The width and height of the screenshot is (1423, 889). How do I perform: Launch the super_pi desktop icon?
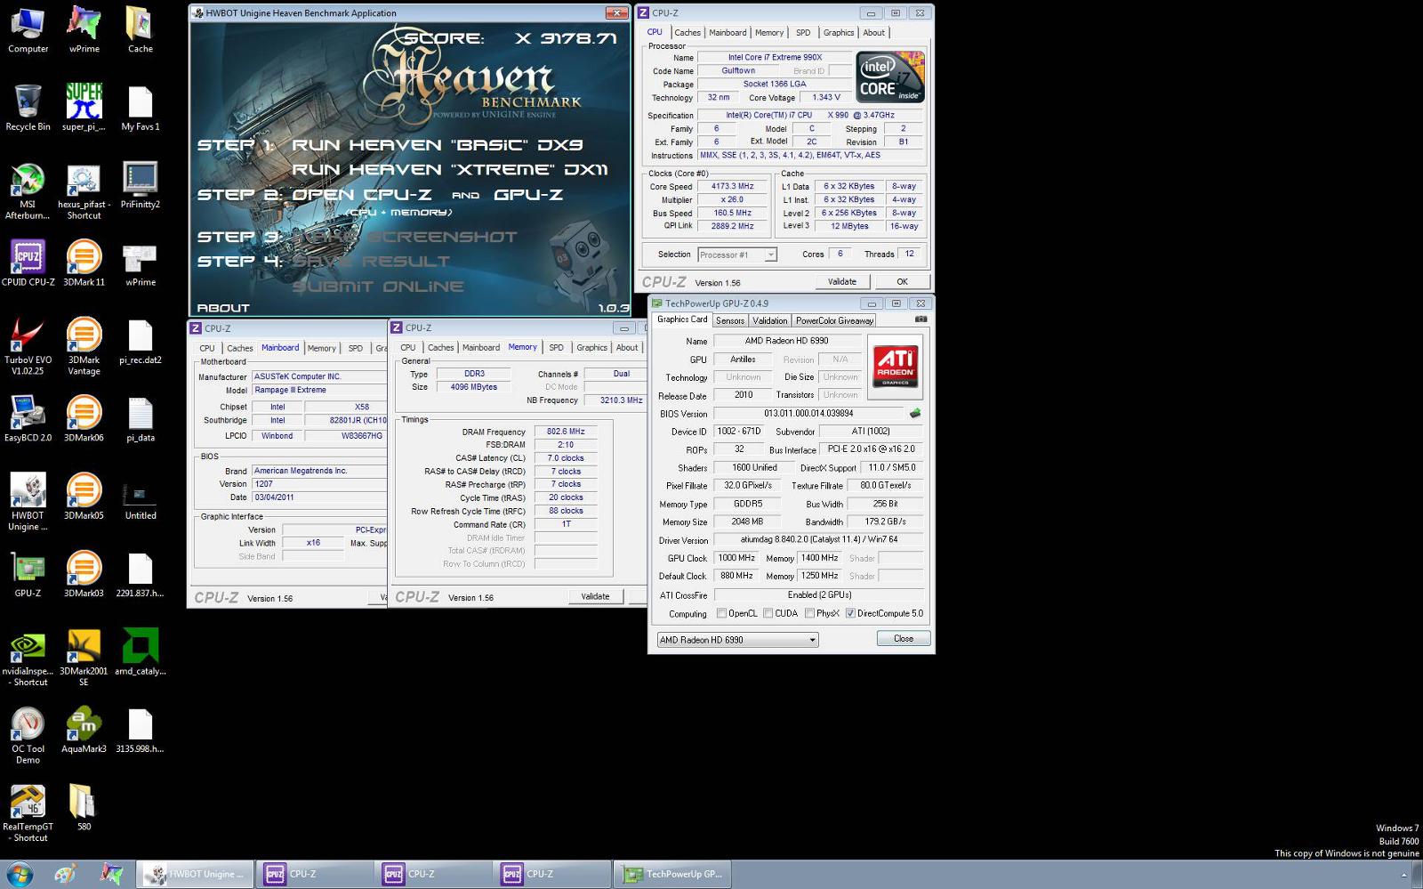84,108
